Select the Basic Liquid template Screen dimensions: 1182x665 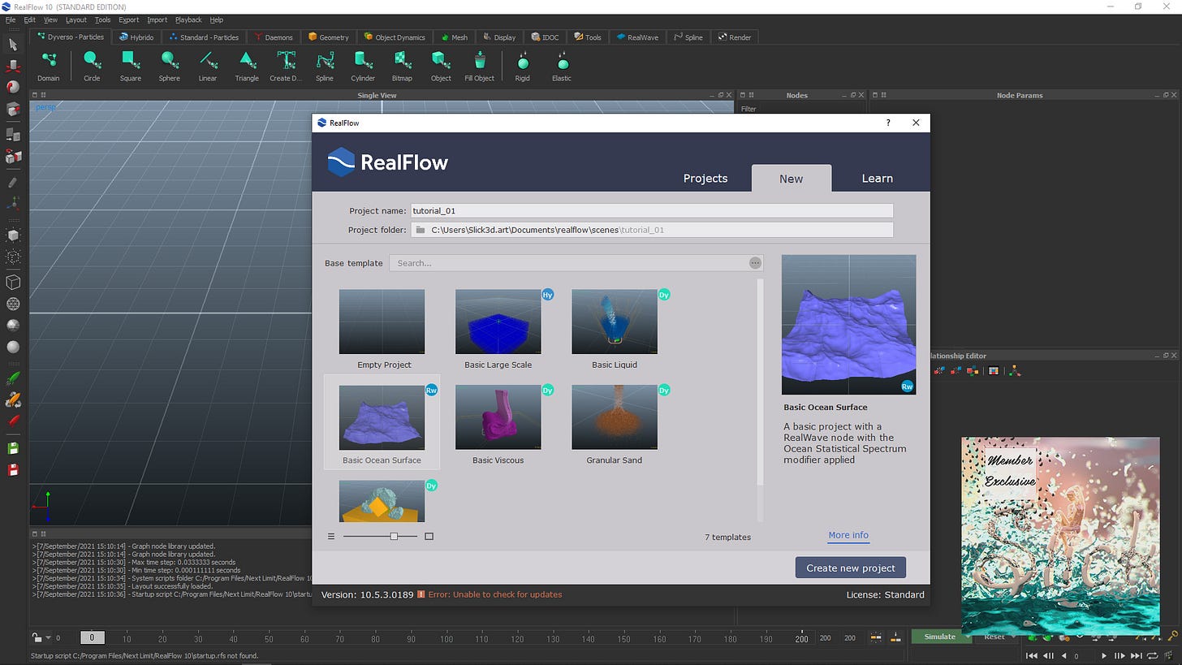click(x=615, y=330)
